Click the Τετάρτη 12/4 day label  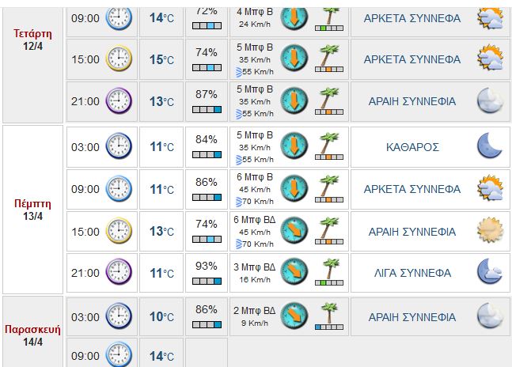click(32, 40)
